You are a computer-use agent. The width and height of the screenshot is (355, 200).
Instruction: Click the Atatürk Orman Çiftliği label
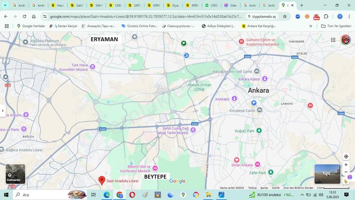coord(200,87)
